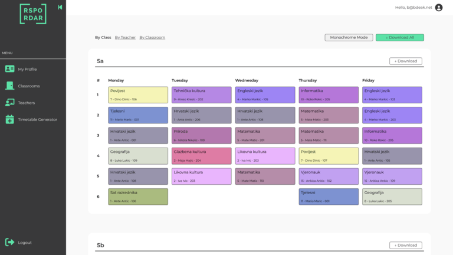This screenshot has width=453, height=255.
Task: Click Monday Geografija card
Action: [138, 156]
